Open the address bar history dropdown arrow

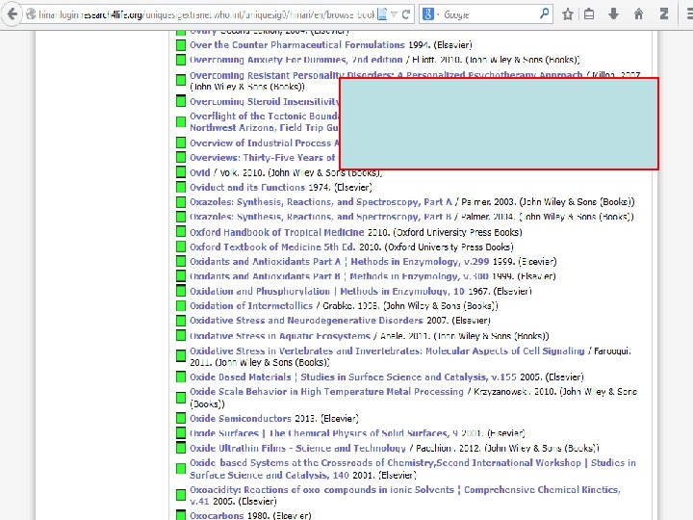(x=394, y=14)
